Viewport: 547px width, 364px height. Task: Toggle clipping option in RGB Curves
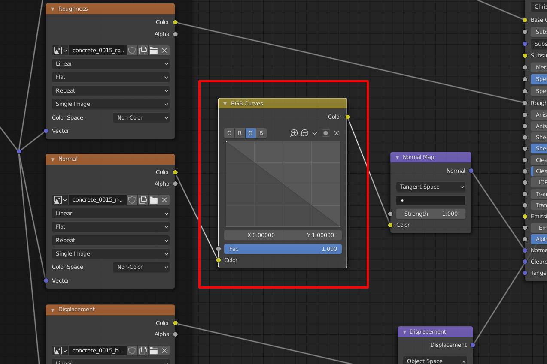325,133
